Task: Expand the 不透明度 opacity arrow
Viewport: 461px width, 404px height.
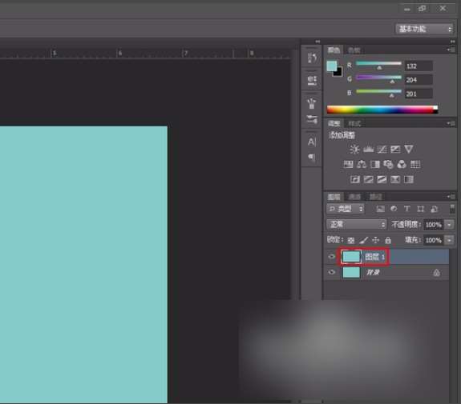Action: pyautogui.click(x=449, y=225)
